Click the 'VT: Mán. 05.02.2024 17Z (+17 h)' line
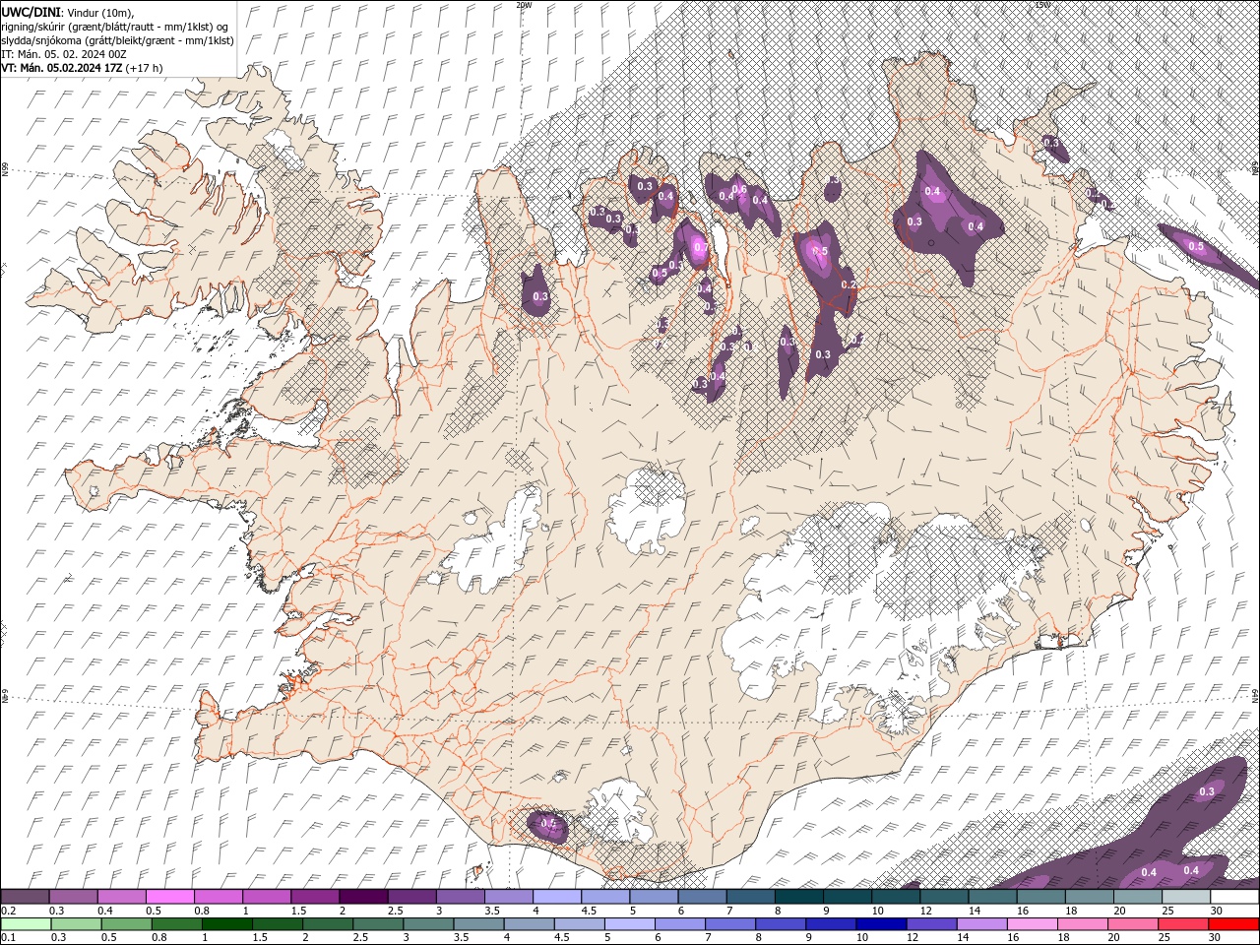 [82, 68]
